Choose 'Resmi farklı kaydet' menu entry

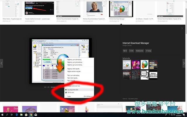pos(79,78)
